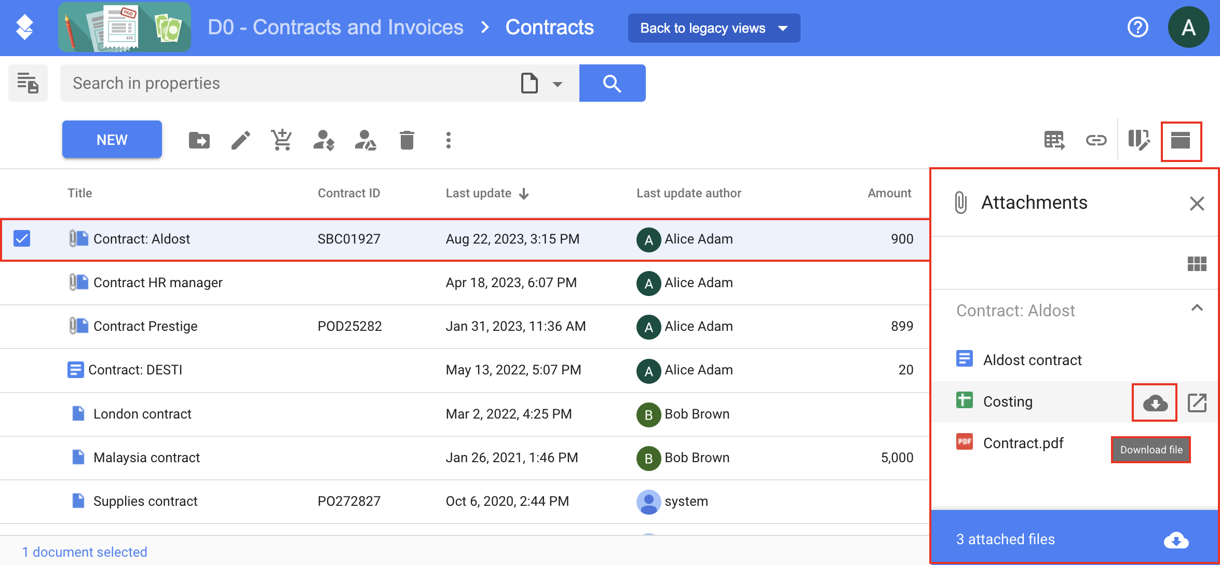
Task: Click the share with Drive user icon
Action: (x=365, y=140)
